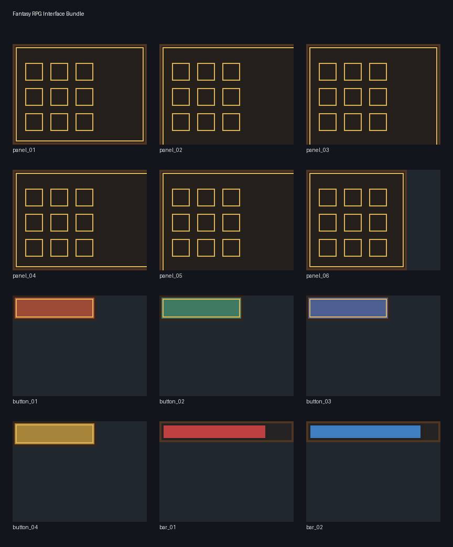This screenshot has width=453, height=547.
Task: Open the panel_01 asset thumbnail
Action: (x=80, y=94)
